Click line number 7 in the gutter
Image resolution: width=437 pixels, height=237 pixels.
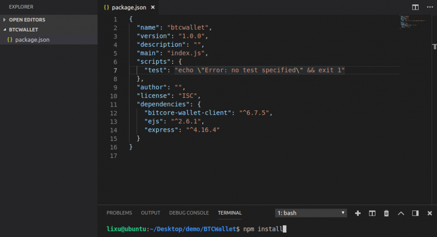pos(115,70)
